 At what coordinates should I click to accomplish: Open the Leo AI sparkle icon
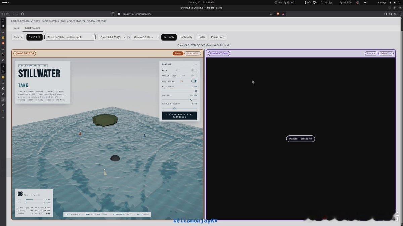click(x=395, y=14)
